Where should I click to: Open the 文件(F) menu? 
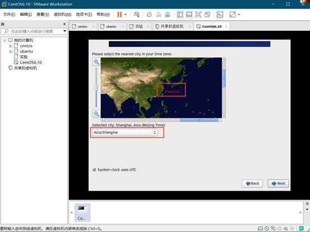[x=9, y=15]
